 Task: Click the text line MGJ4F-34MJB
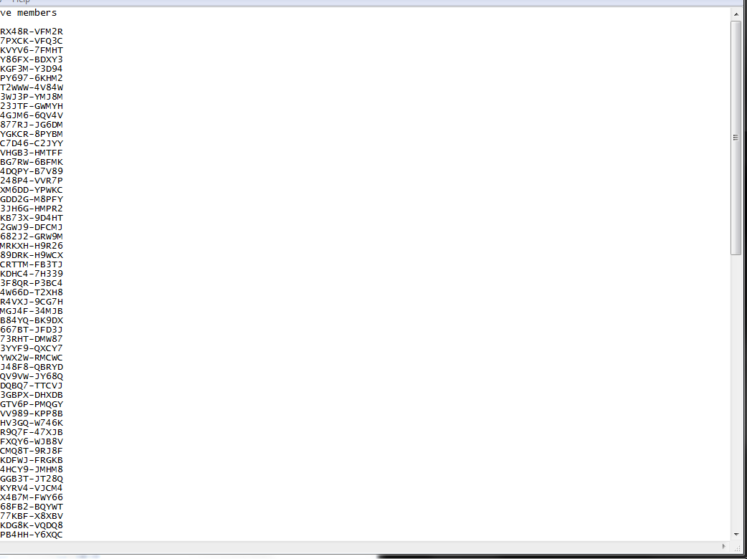point(32,311)
